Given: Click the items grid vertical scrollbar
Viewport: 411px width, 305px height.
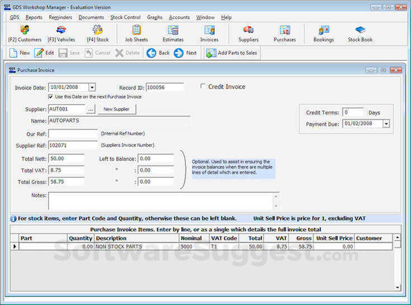Looking at the screenshot, I should pyautogui.click(x=398, y=265).
